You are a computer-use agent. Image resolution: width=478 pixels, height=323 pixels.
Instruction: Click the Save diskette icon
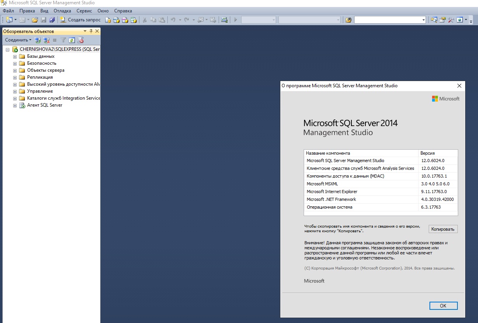coord(43,20)
